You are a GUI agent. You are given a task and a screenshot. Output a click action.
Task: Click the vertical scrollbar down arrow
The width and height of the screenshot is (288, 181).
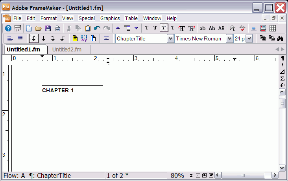point(282,168)
